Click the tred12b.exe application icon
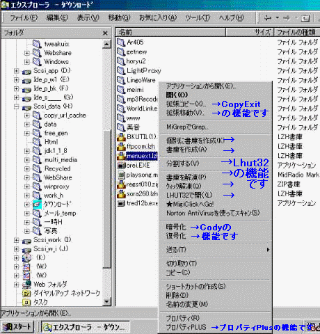The height and width of the screenshot is (334, 320). click(121, 203)
